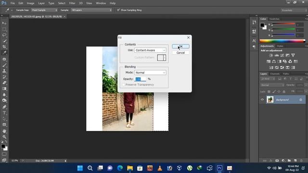Select the Blur tool
308x173 pixels.
(x=4, y=95)
